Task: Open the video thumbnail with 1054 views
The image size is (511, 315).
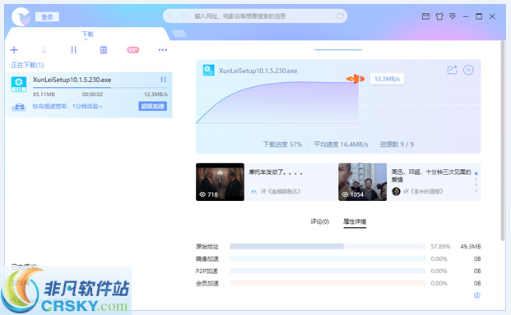Action: [362, 182]
